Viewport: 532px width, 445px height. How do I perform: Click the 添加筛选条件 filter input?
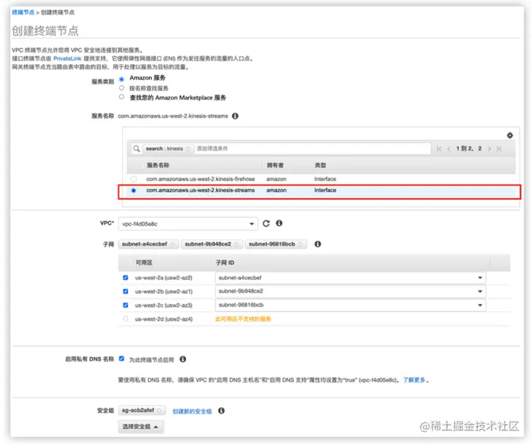[x=312, y=148]
